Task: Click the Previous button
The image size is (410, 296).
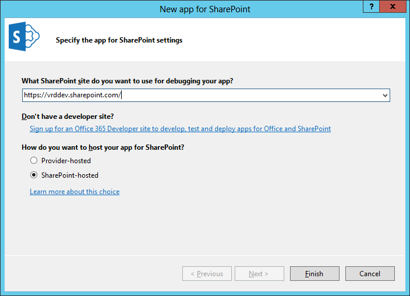Action: 207,273
